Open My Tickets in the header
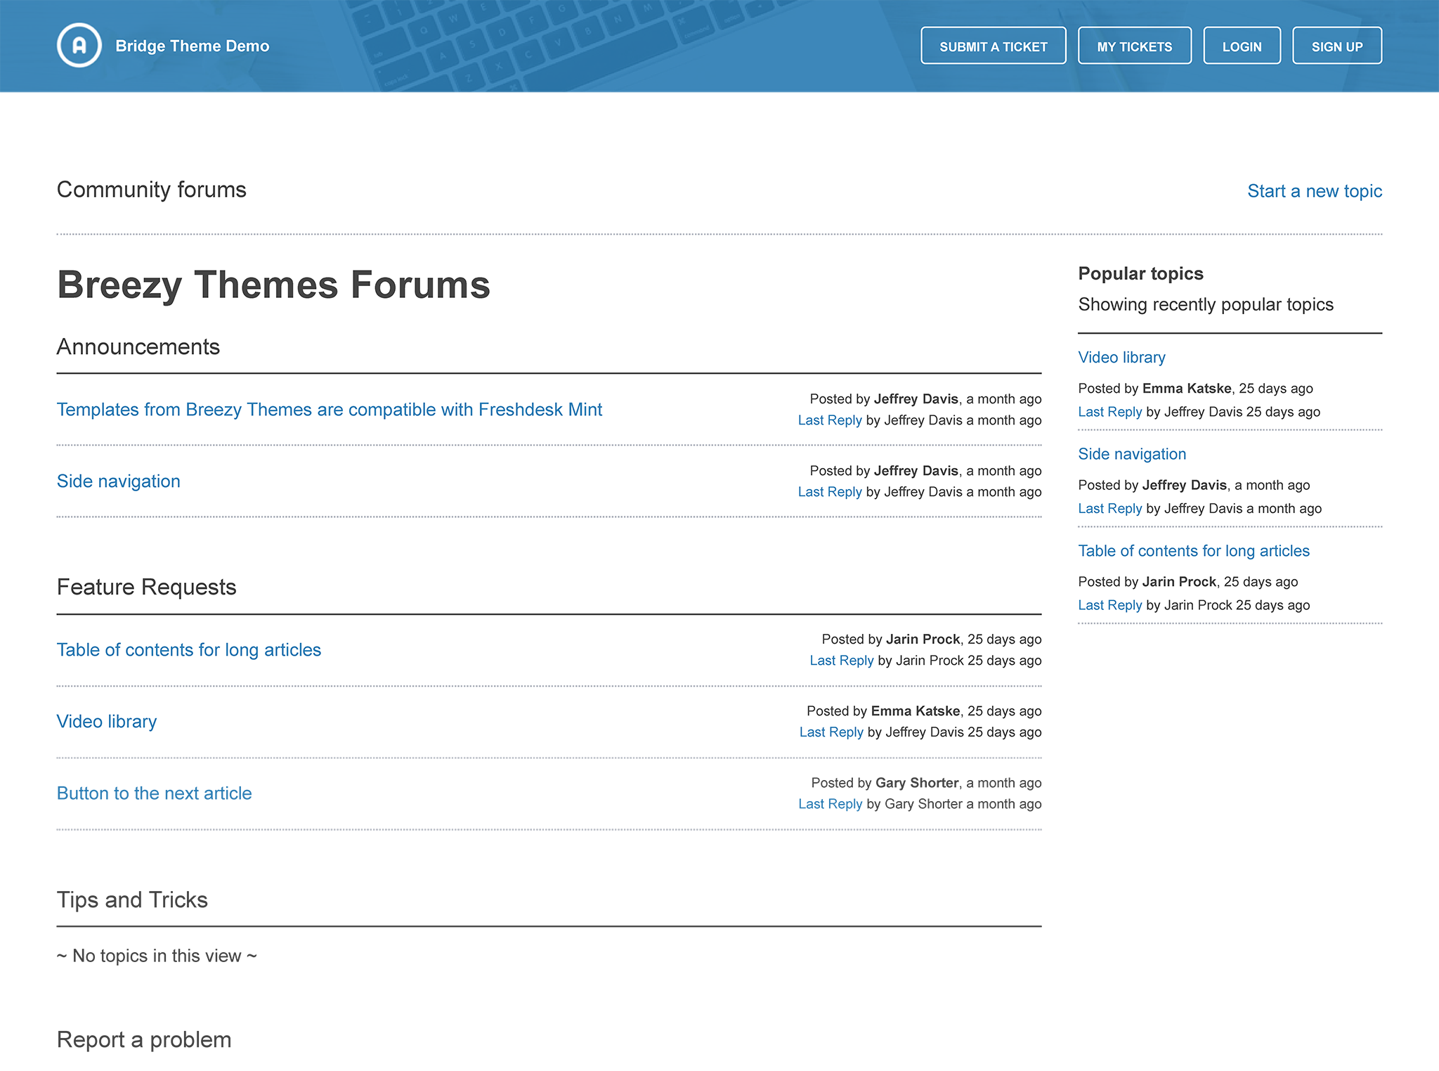 pyautogui.click(x=1134, y=46)
